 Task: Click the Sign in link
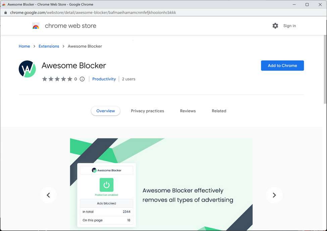point(289,26)
